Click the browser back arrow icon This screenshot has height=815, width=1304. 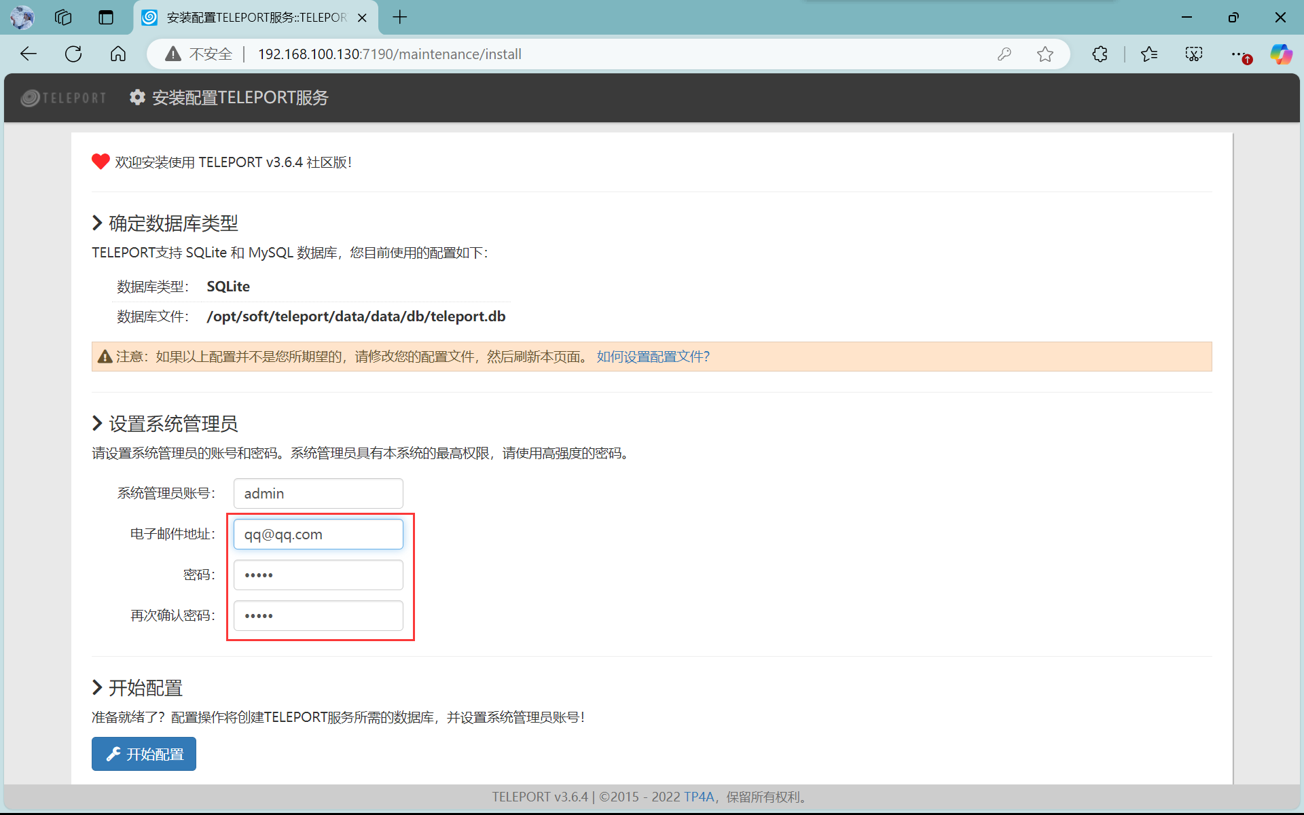pyautogui.click(x=28, y=54)
